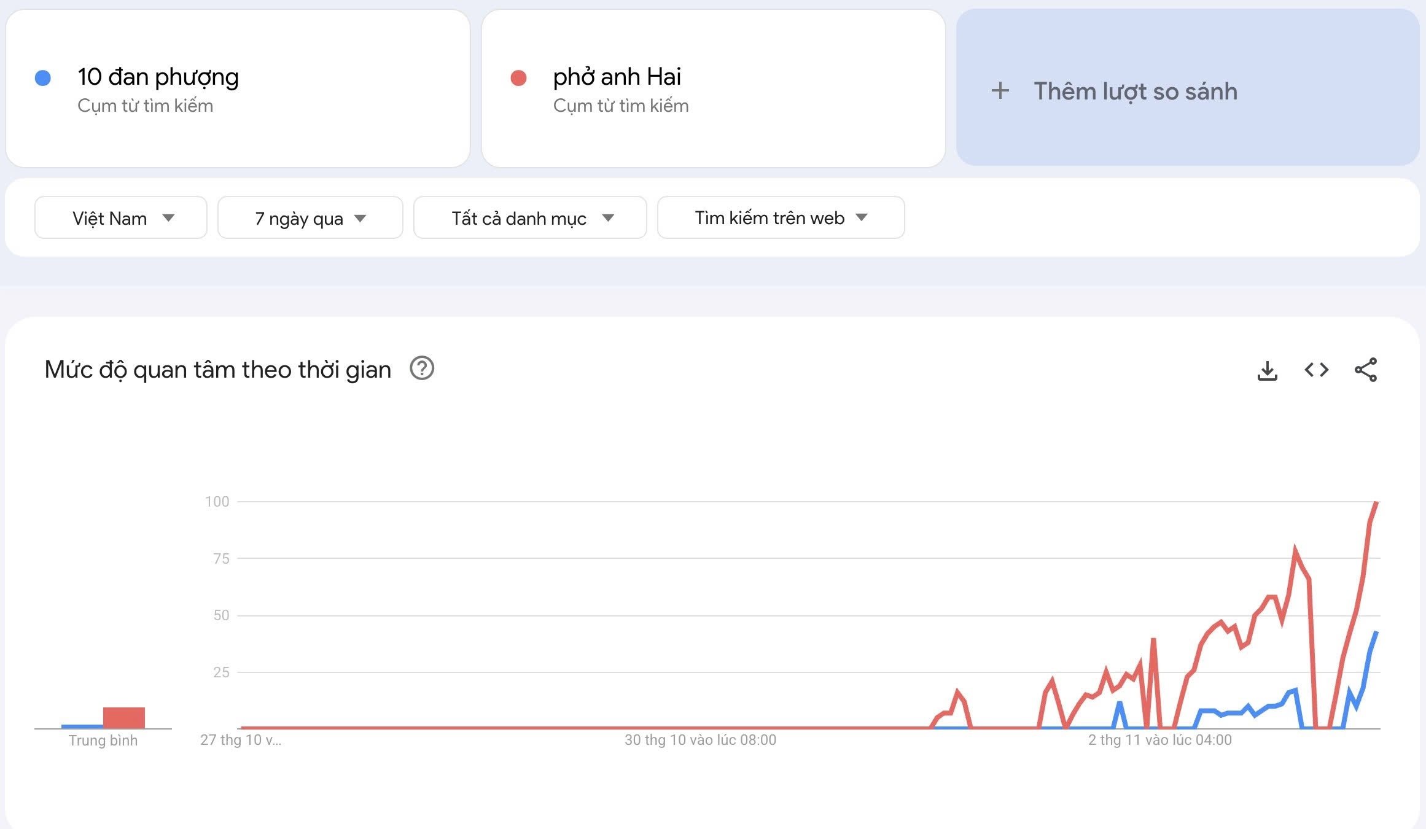Open the help tooltip next to chart title
Image resolution: width=1426 pixels, height=829 pixels.
424,369
